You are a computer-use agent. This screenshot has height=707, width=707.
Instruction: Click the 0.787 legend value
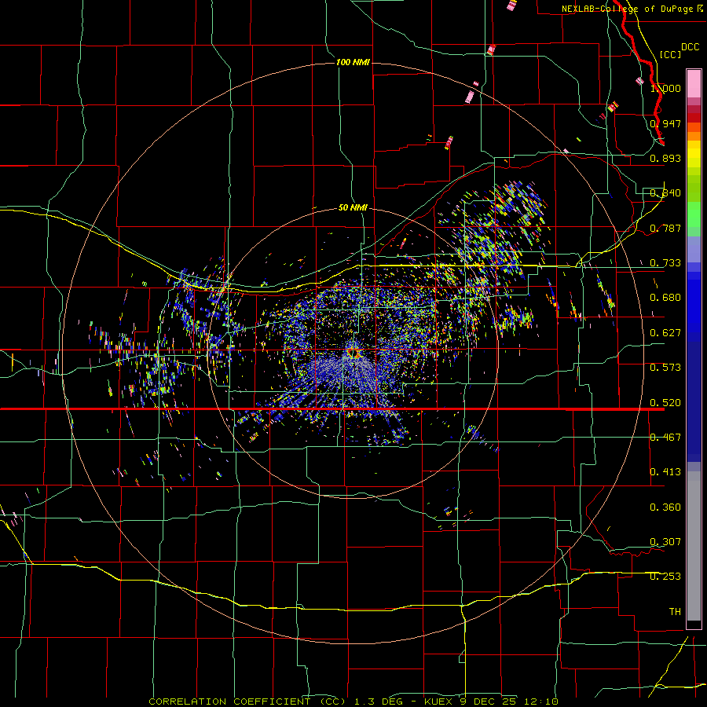coord(665,228)
